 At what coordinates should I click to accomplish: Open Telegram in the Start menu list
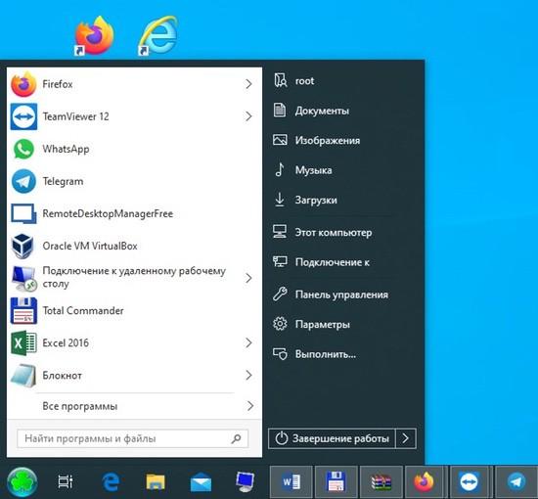click(134, 181)
